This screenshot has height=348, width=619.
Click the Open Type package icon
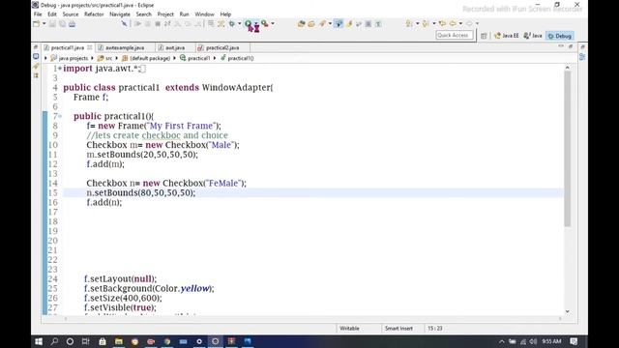(x=301, y=23)
